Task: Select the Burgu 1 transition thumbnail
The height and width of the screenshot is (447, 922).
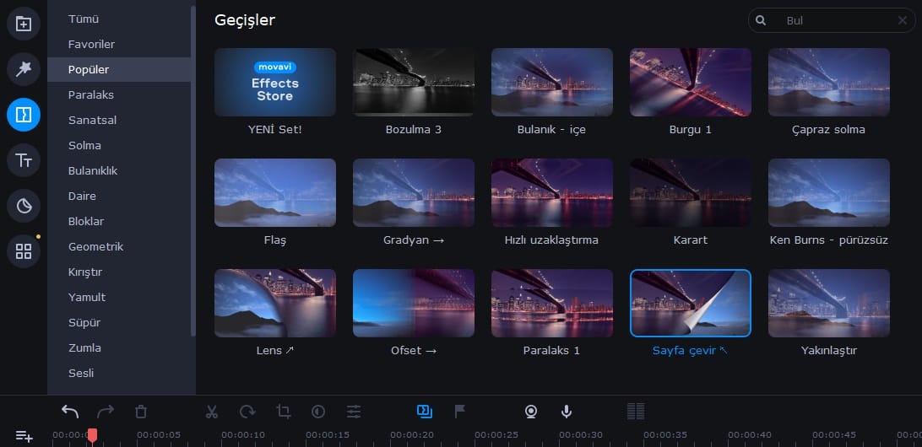Action: pos(691,83)
